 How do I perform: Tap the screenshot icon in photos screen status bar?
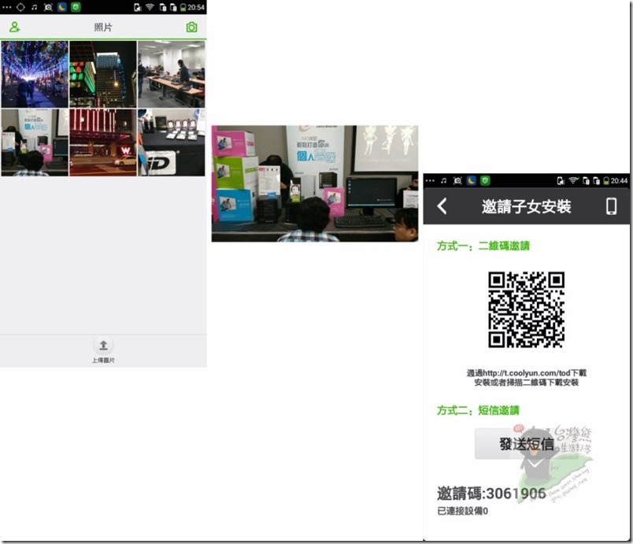click(x=48, y=7)
